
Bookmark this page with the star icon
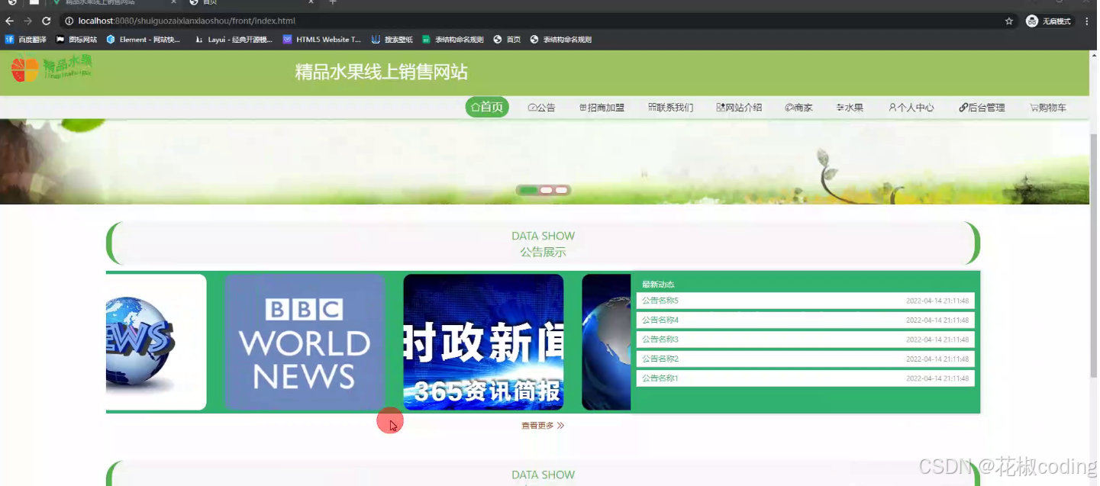(1009, 21)
